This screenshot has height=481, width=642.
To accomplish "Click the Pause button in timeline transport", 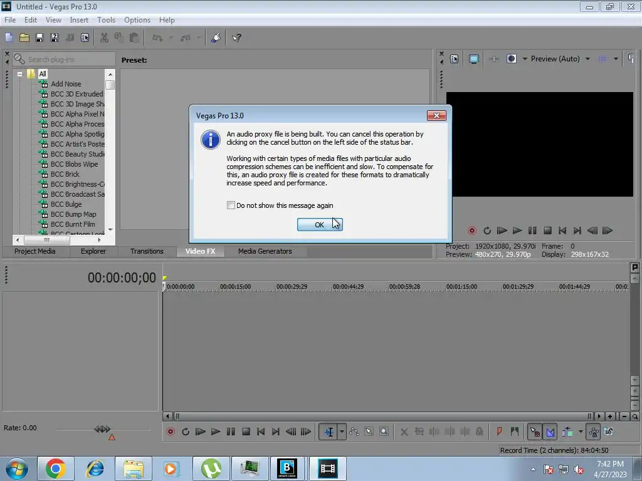I will point(231,432).
